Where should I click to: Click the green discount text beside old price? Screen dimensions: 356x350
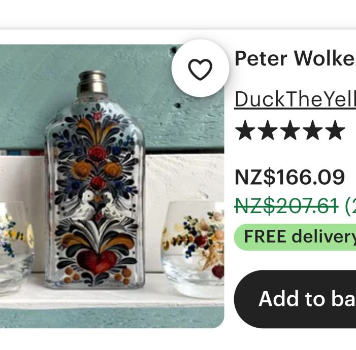click(350, 206)
